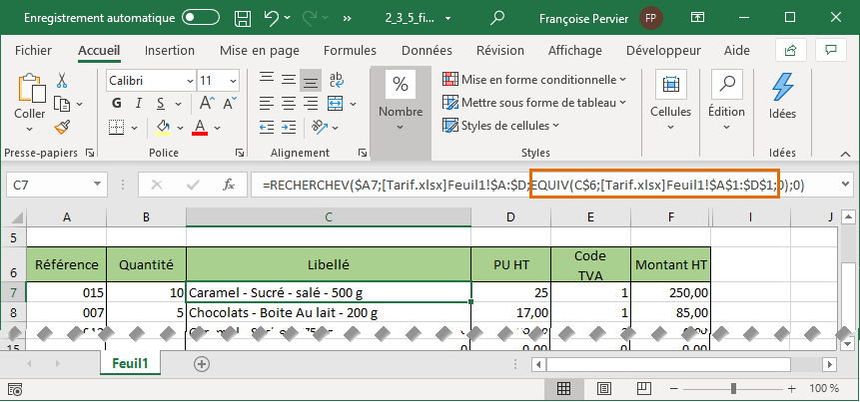The height and width of the screenshot is (402, 860).
Task: Open the Formules ribbon tab
Action: point(350,50)
